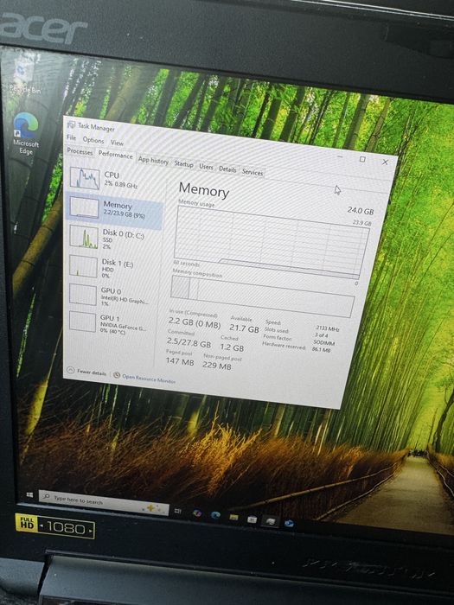Launch Edge from the taskbar
The image size is (454, 605).
215,515
